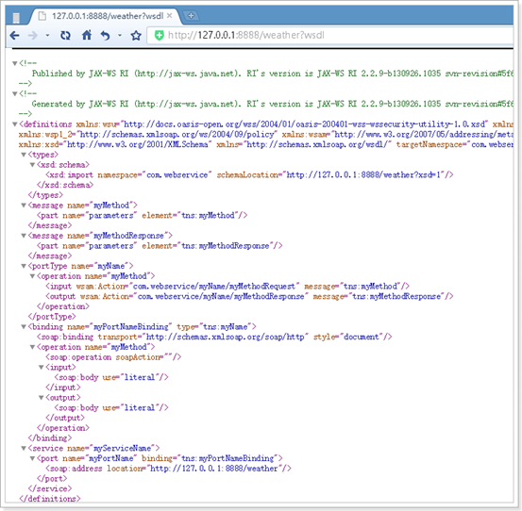Viewport: 522px width, 511px height.
Task: Collapse the first Published by comment node
Action: point(15,63)
